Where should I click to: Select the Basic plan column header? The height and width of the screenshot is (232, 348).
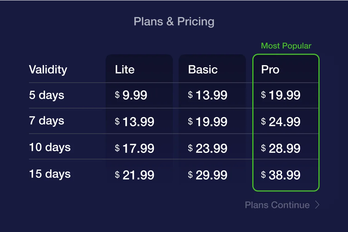point(203,70)
